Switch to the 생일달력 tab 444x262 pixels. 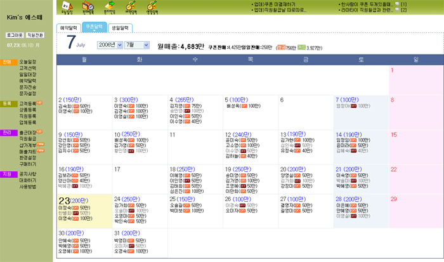pos(119,29)
